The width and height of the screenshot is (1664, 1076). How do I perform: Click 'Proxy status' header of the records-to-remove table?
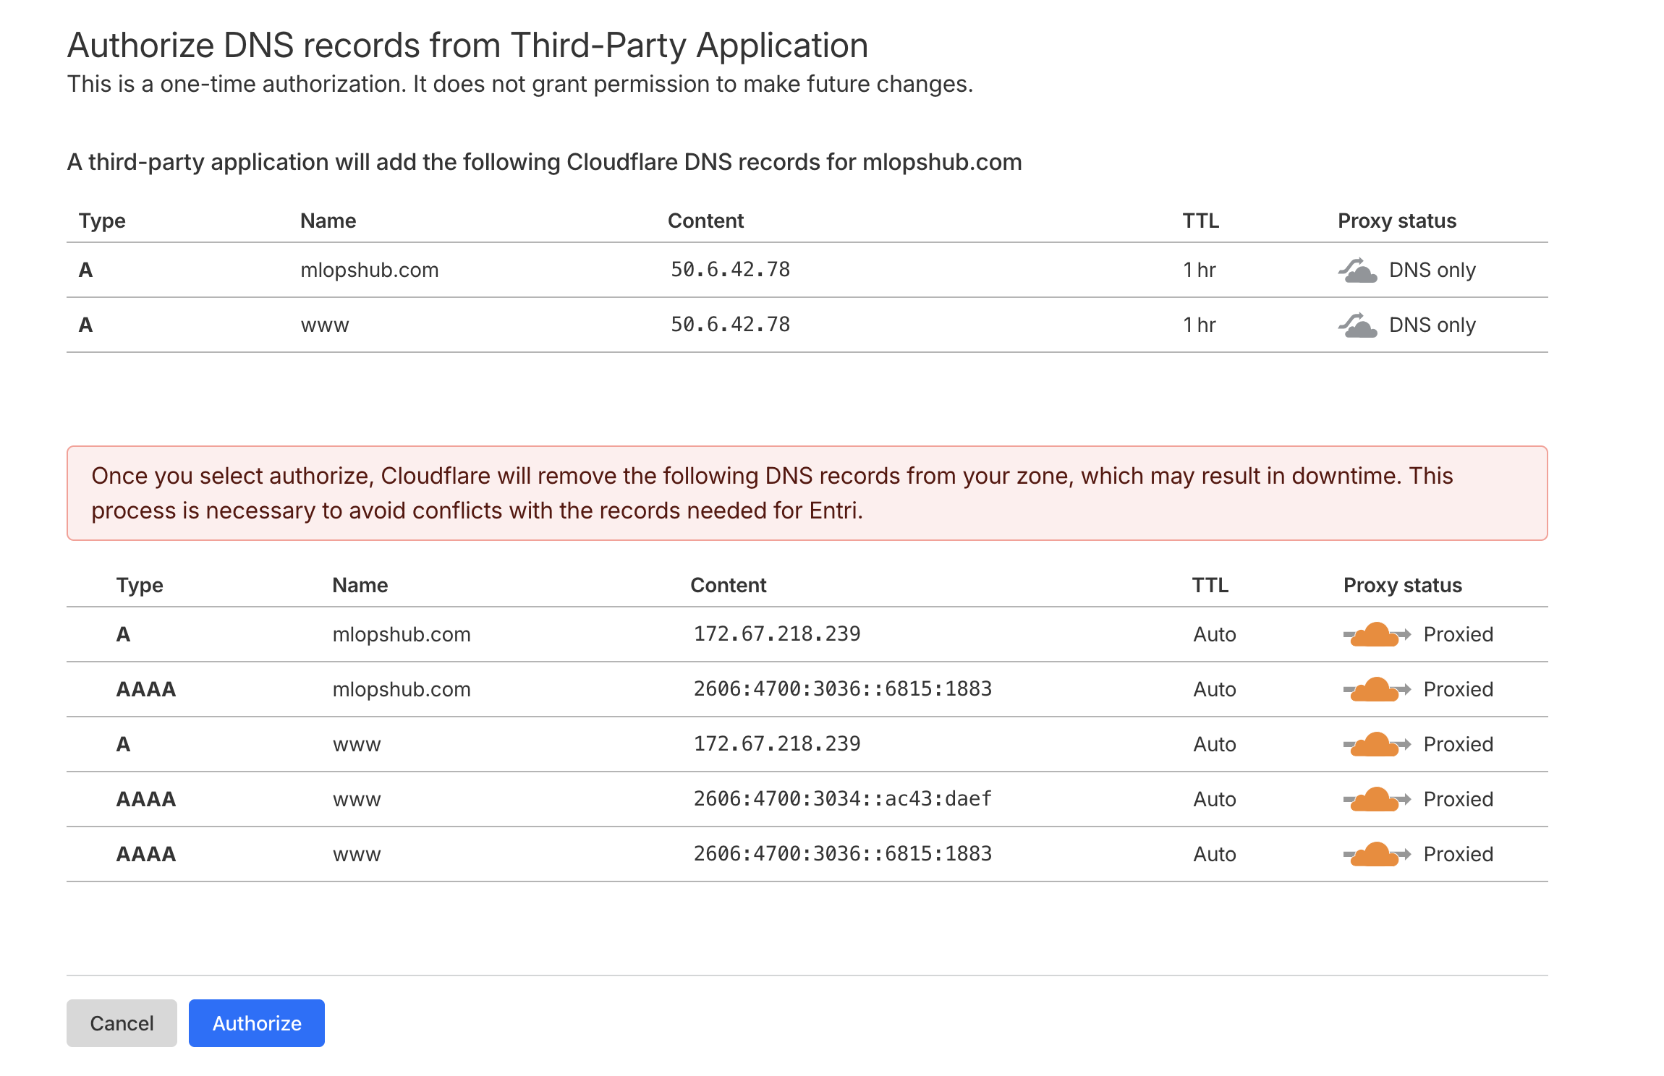pos(1403,585)
